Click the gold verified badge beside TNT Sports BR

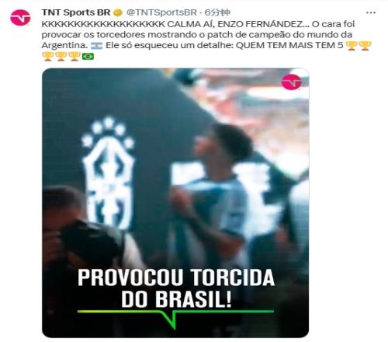[119, 12]
